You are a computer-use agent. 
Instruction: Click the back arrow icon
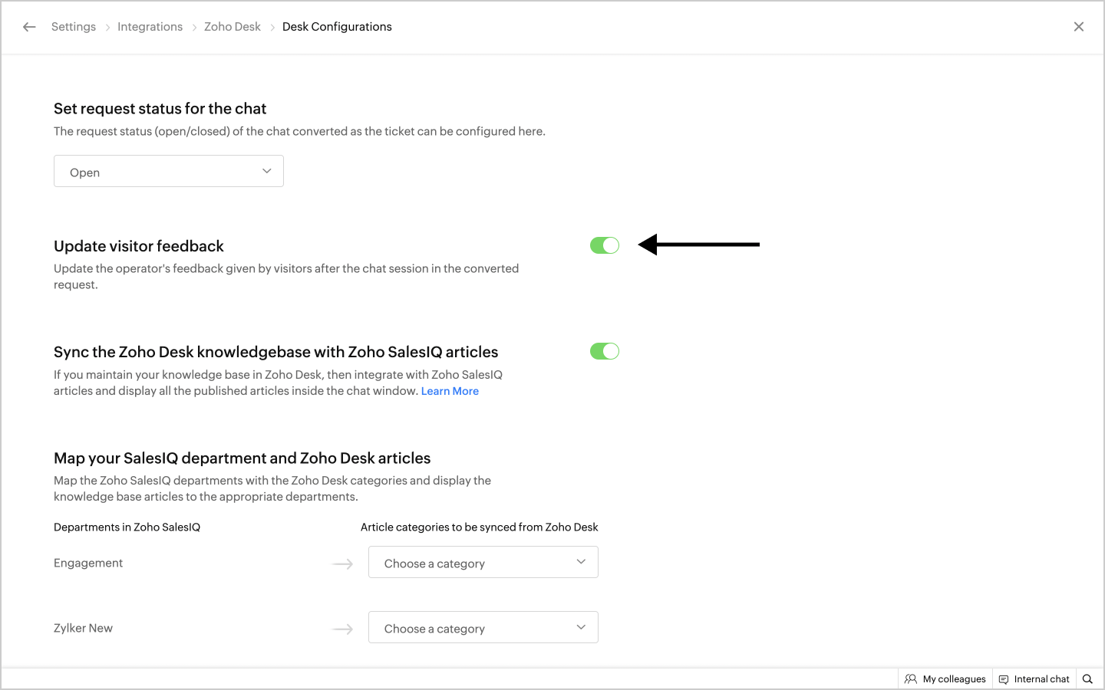coord(29,27)
